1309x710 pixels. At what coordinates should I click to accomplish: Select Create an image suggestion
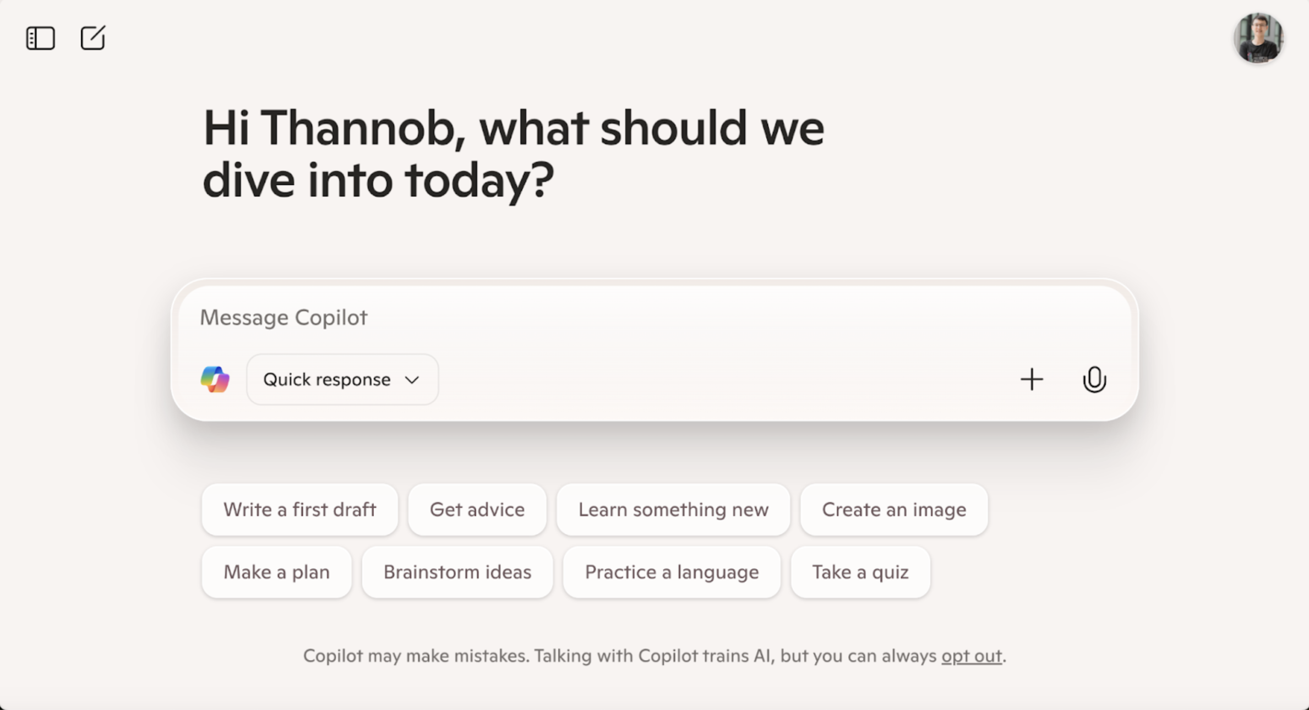pos(894,510)
